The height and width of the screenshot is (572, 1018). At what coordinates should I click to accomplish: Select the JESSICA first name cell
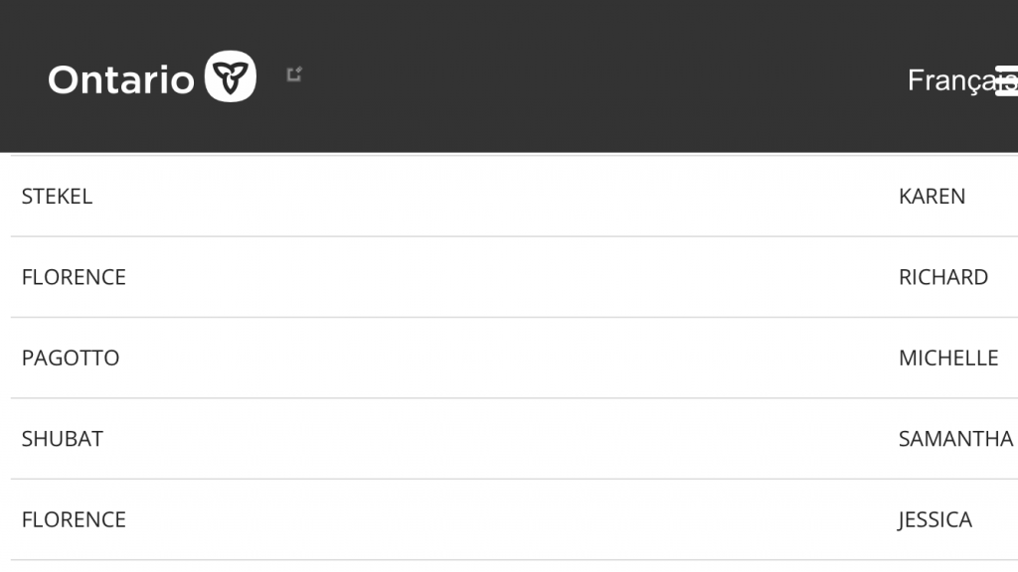pyautogui.click(x=934, y=519)
